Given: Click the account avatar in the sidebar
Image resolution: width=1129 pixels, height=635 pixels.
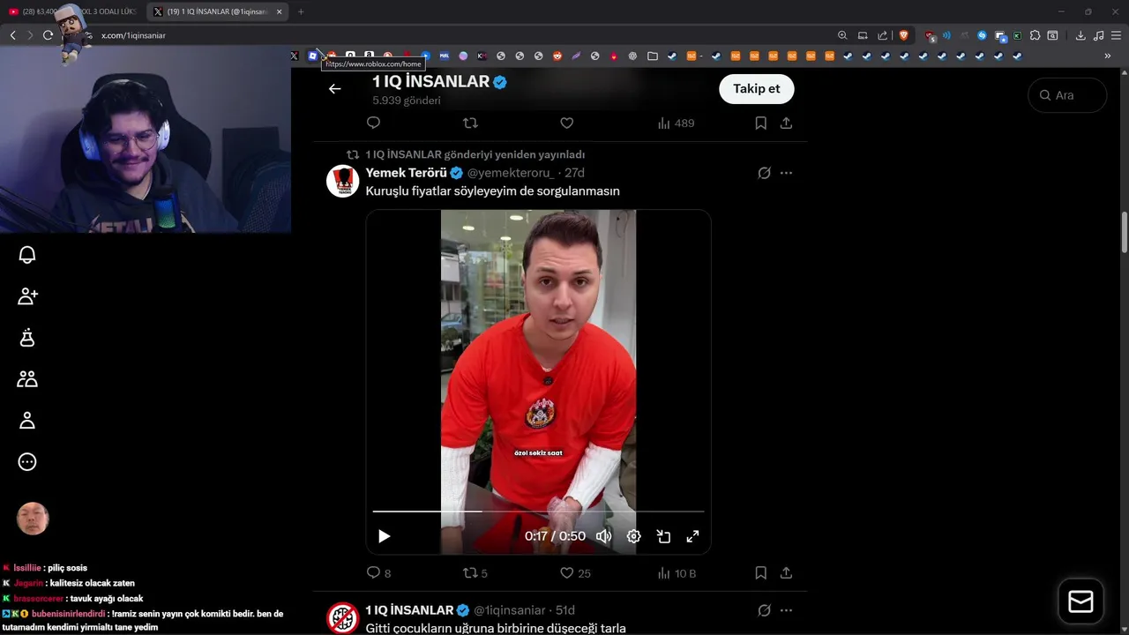Looking at the screenshot, I should (x=33, y=519).
